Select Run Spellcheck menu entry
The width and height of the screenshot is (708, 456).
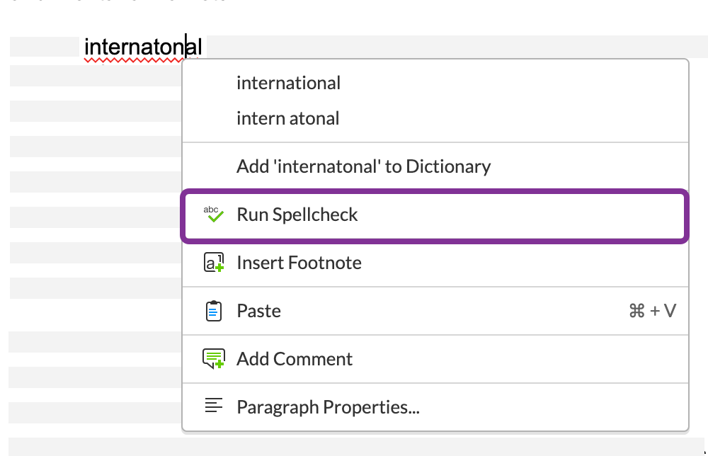[435, 215]
